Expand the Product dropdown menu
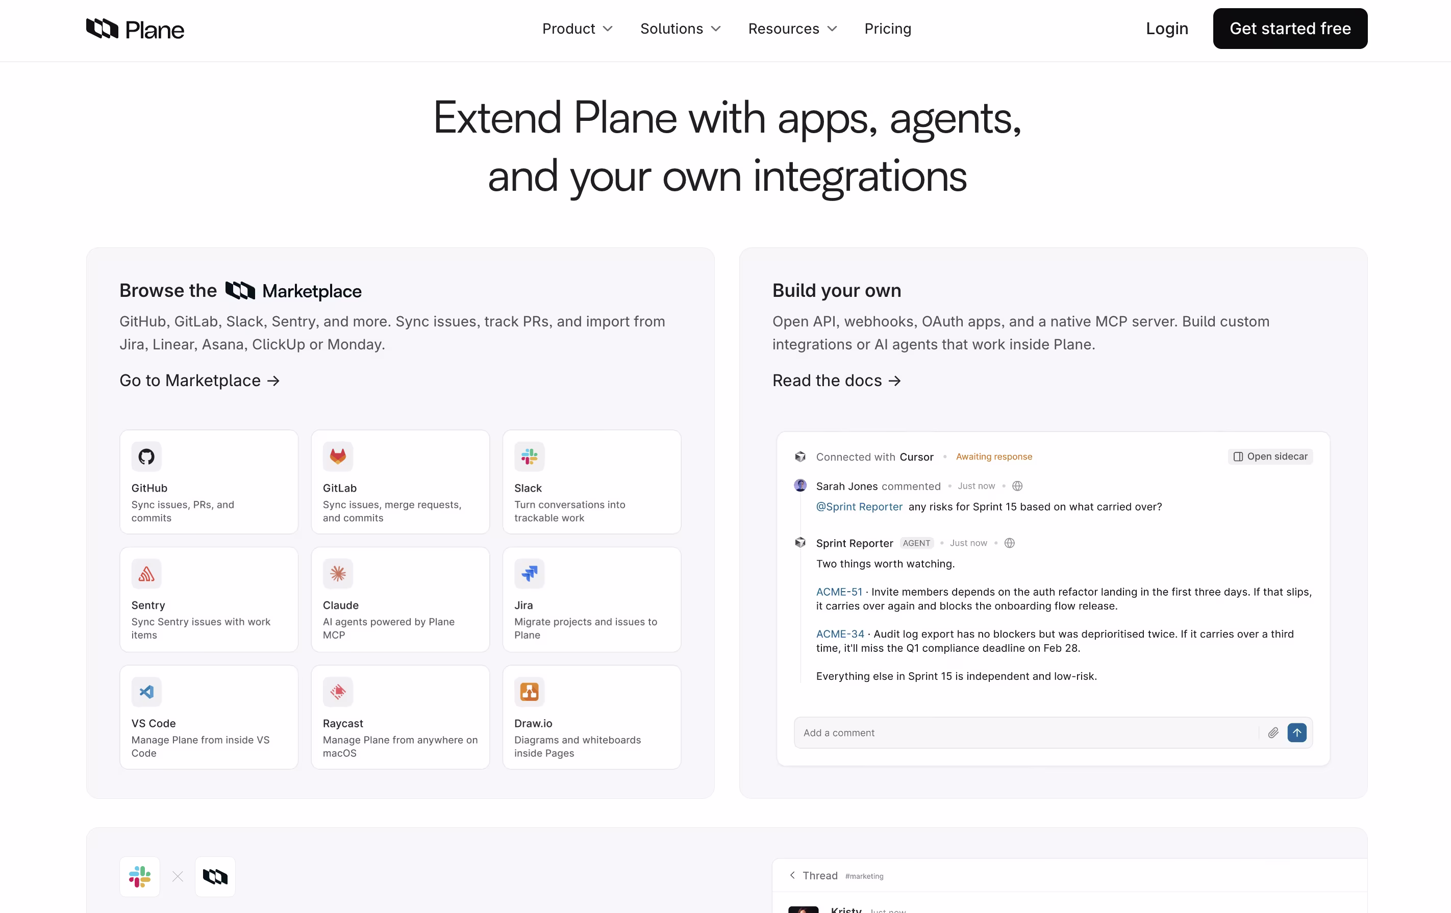This screenshot has height=913, width=1451. (x=577, y=28)
